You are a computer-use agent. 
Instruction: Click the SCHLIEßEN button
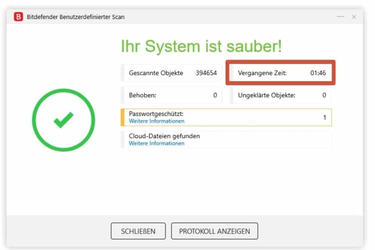[138, 231]
